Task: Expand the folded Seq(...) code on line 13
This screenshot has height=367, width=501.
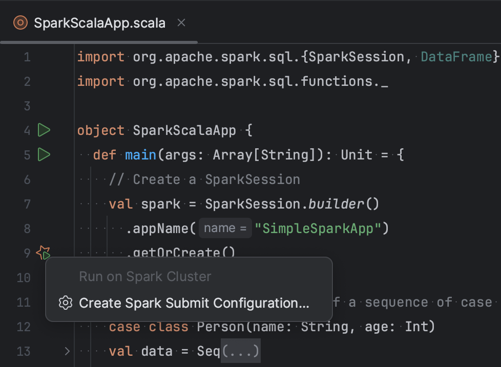Action: pos(240,351)
